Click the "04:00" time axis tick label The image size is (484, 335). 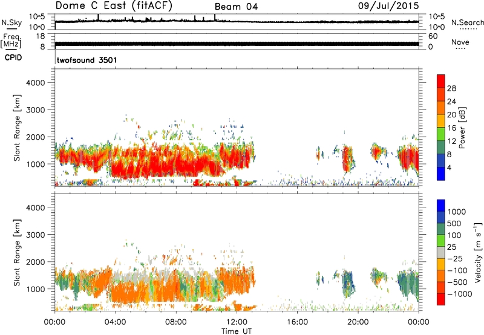pos(115,322)
